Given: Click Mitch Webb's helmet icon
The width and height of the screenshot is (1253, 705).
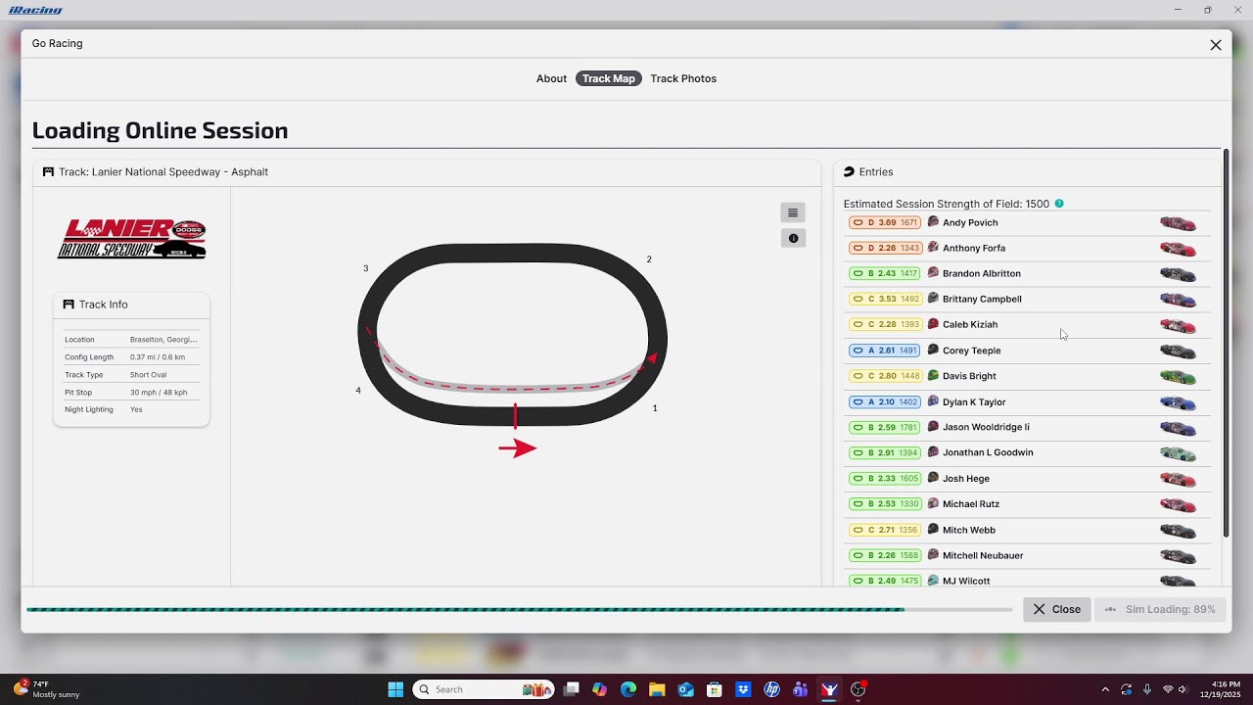Looking at the screenshot, I should pos(933,530).
